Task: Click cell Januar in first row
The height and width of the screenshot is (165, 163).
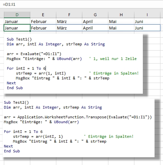Action: 17,21
